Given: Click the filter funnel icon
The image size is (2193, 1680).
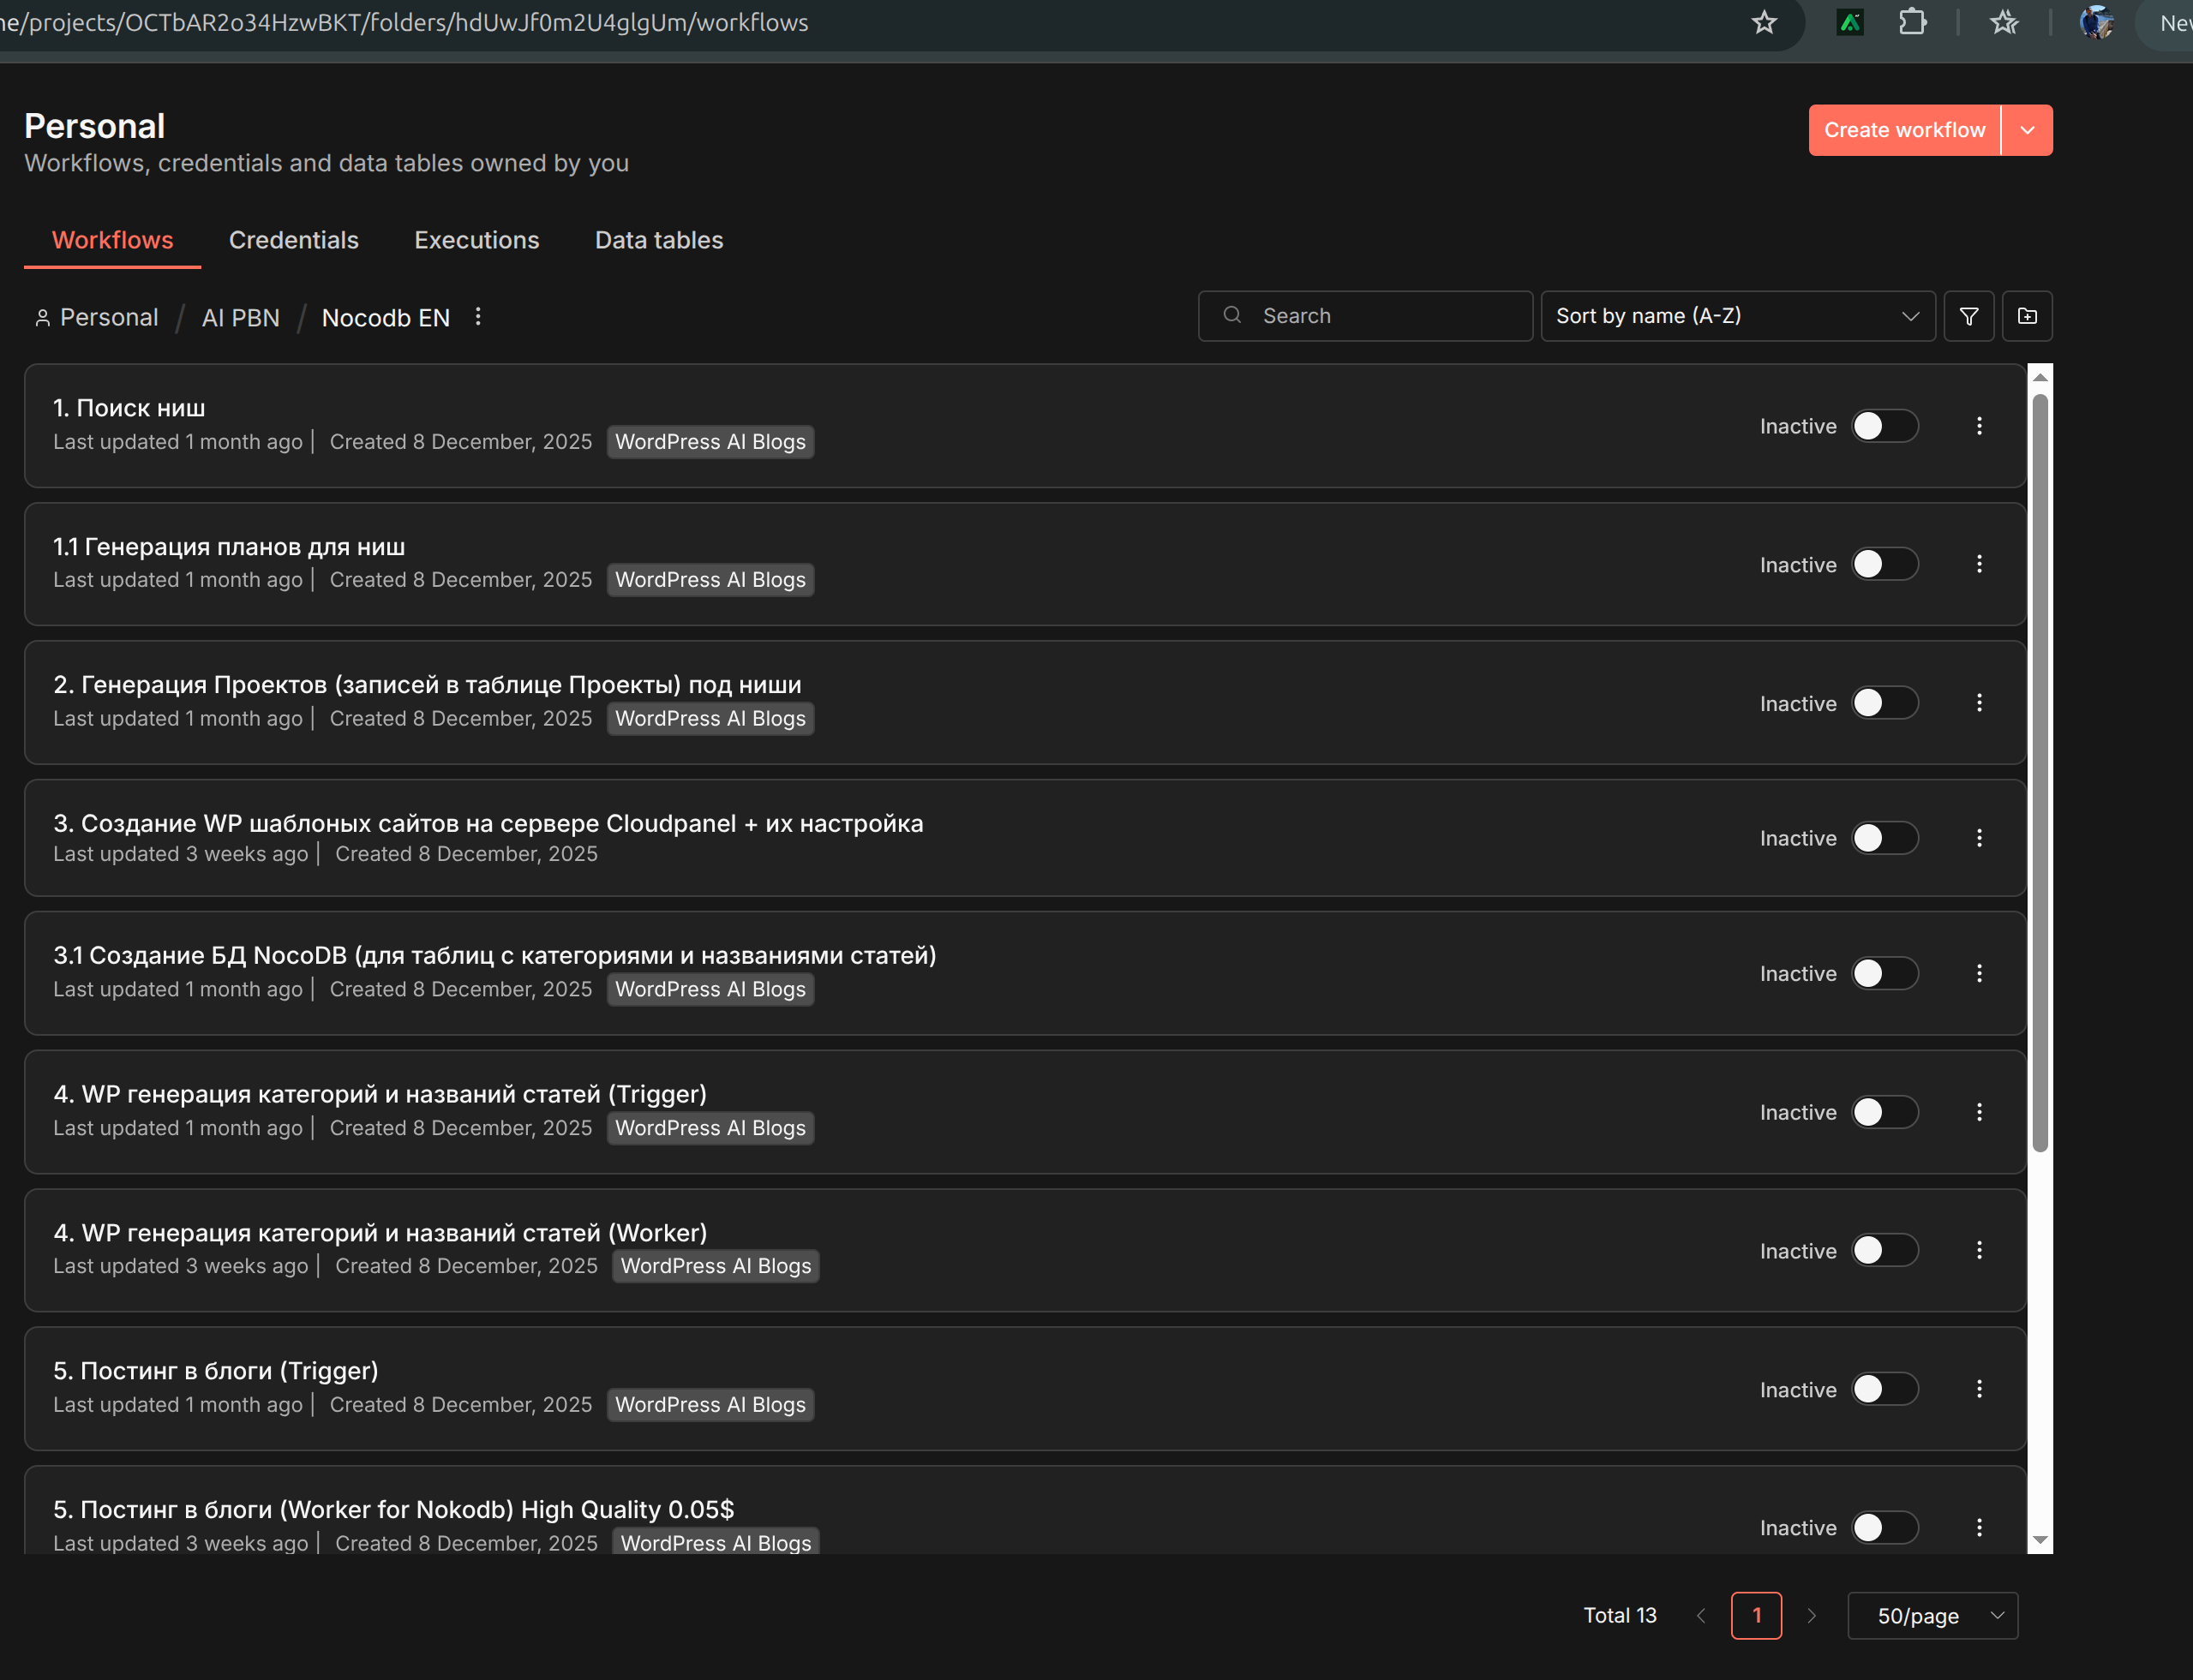Looking at the screenshot, I should pyautogui.click(x=1968, y=316).
